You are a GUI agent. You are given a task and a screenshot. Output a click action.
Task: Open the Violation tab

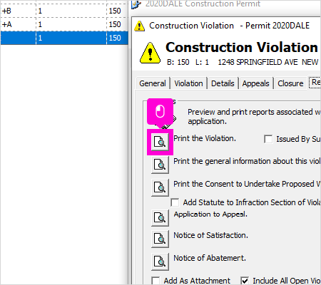click(188, 83)
